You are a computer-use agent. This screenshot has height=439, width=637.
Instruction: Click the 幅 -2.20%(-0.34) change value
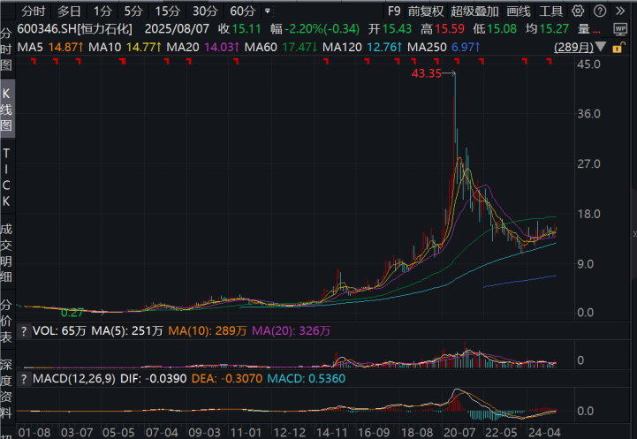315,29
